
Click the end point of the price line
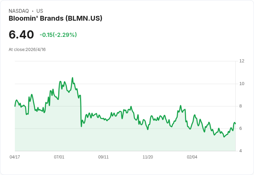pyautogui.click(x=235, y=124)
